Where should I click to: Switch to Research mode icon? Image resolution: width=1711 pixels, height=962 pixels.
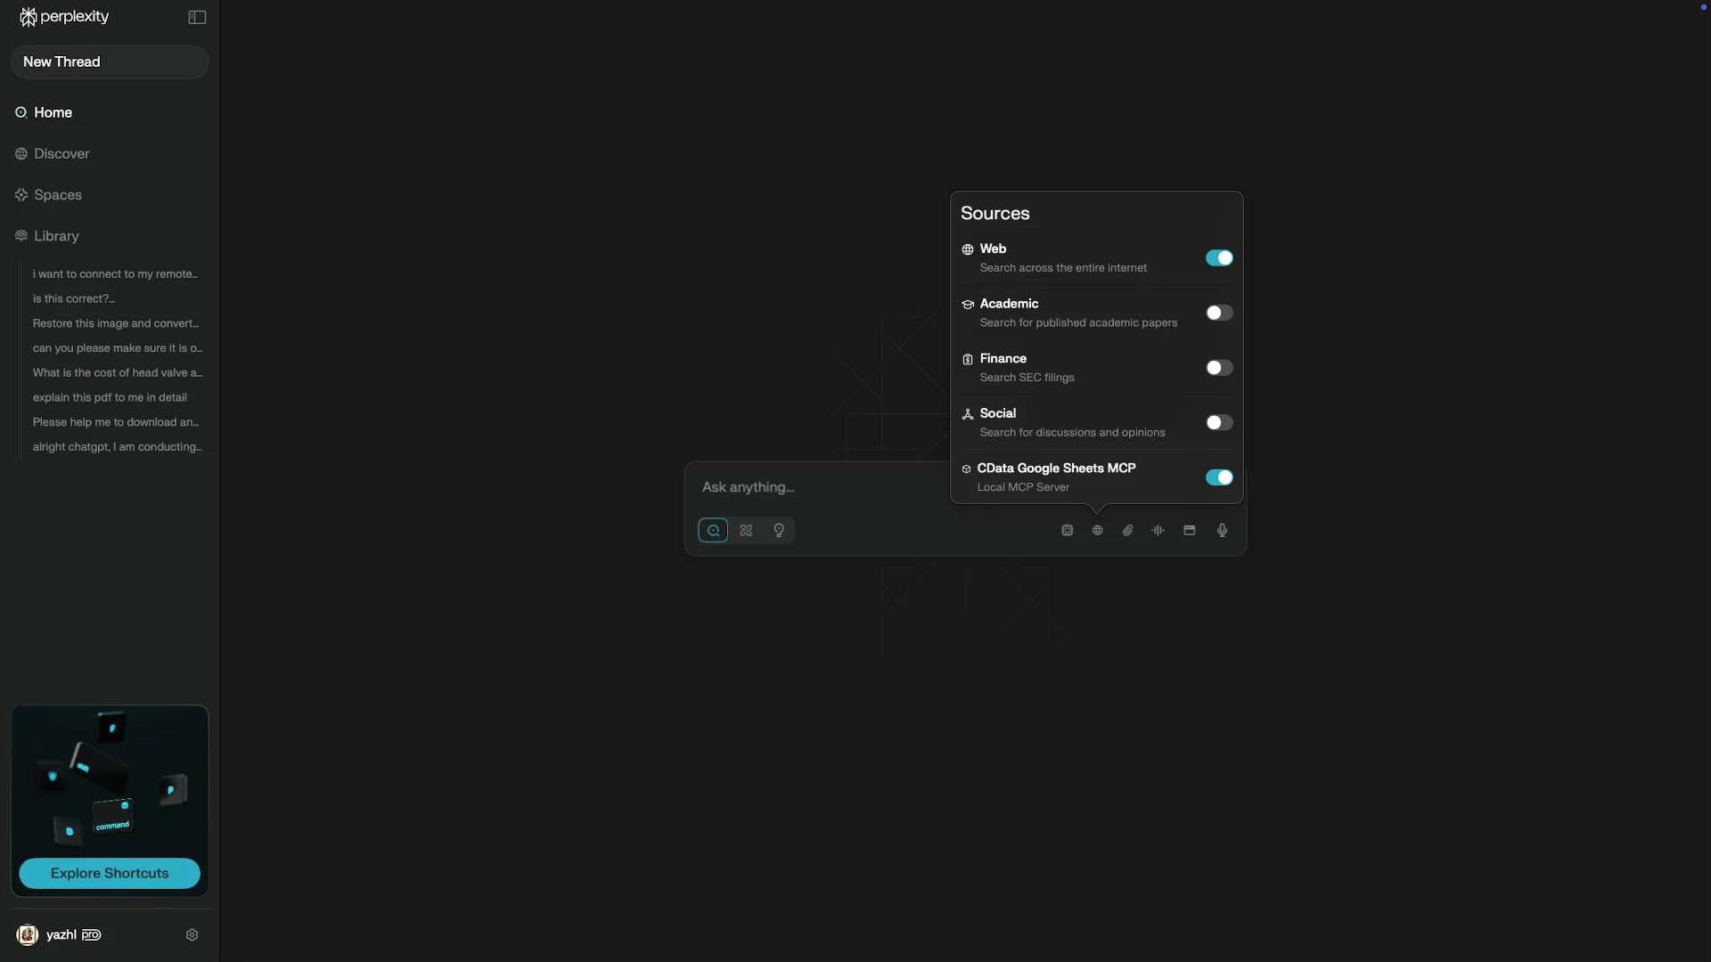pos(746,530)
